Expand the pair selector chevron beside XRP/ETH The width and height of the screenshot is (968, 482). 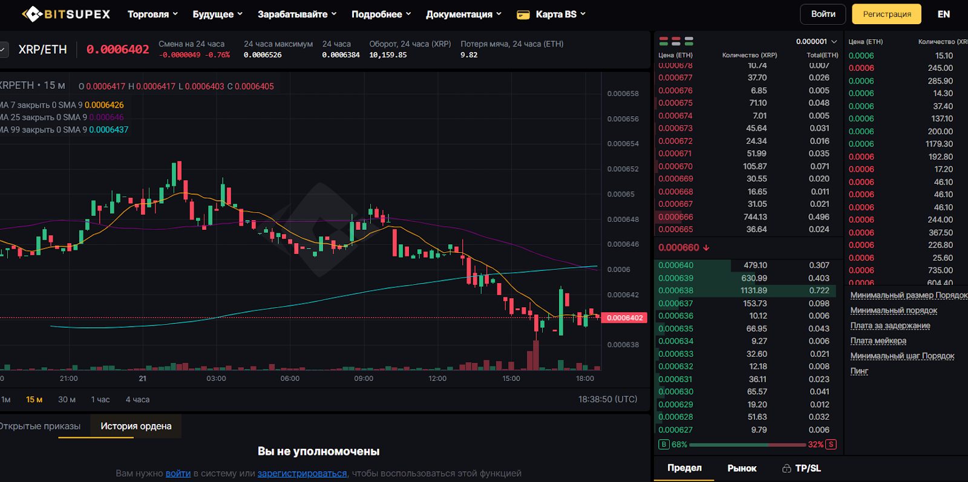pos(3,50)
